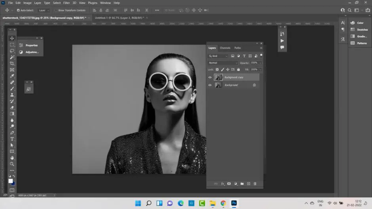Select the Lasso tool
Screen dimensions: 372x209
coord(12,51)
